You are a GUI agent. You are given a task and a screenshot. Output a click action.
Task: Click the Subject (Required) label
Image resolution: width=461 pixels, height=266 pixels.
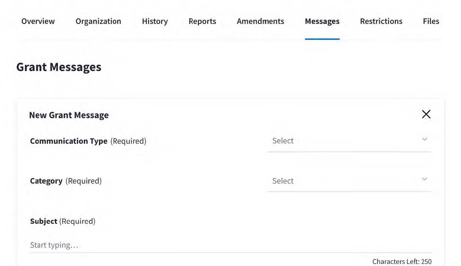point(63,221)
